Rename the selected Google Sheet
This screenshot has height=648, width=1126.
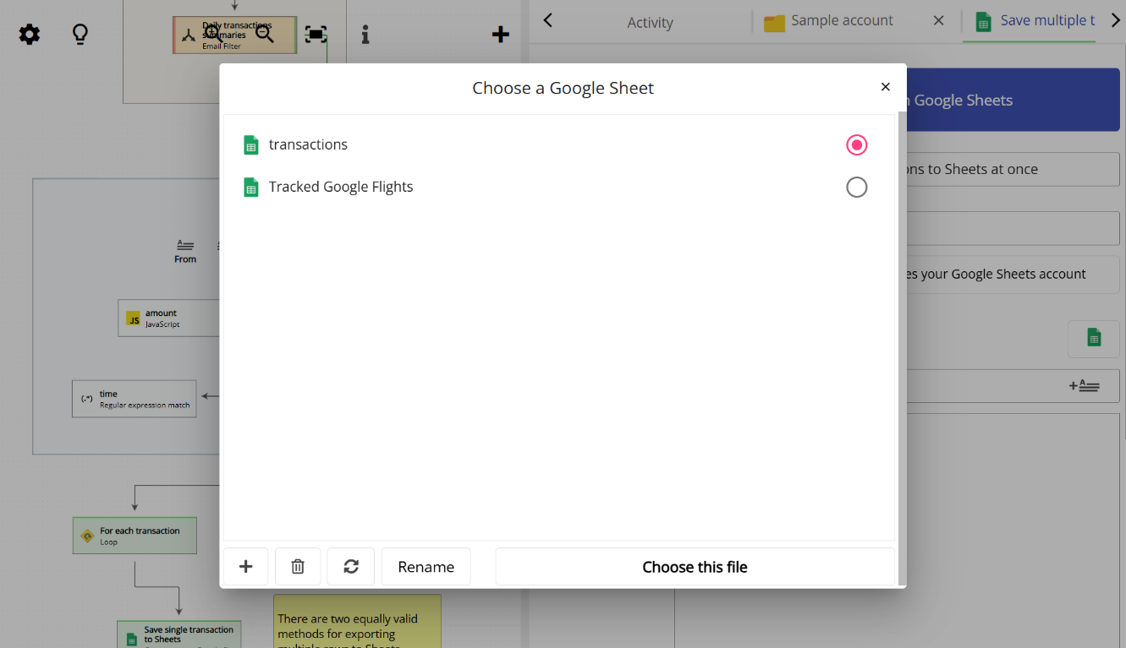[x=426, y=566]
